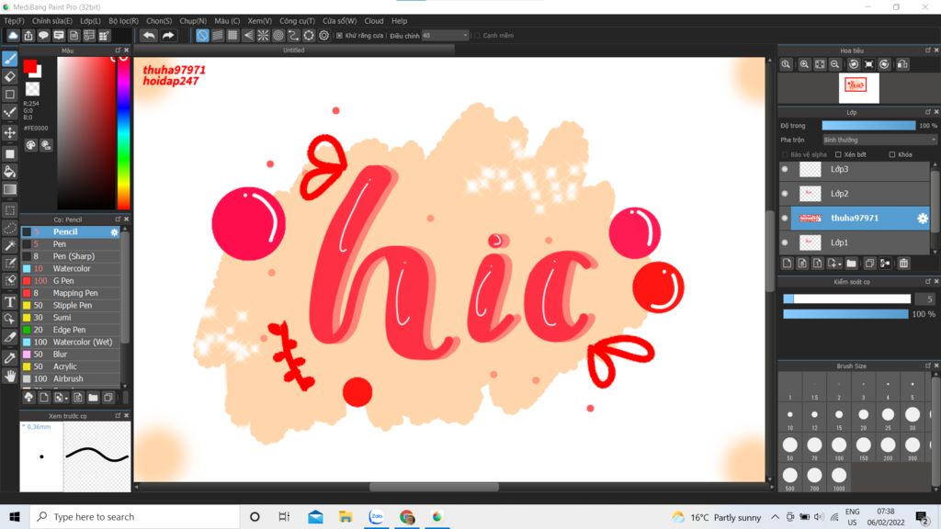The image size is (941, 529).
Task: Select the Gradient tool
Action: [9, 189]
